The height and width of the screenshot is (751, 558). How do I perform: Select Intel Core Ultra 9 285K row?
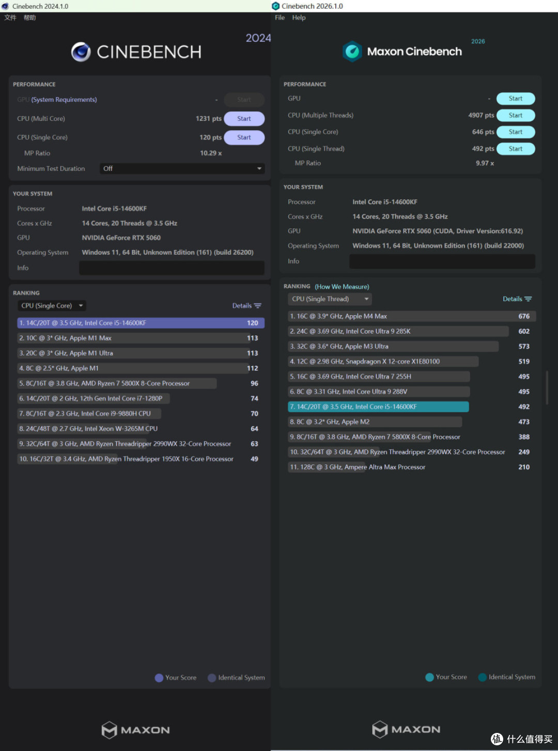412,332
